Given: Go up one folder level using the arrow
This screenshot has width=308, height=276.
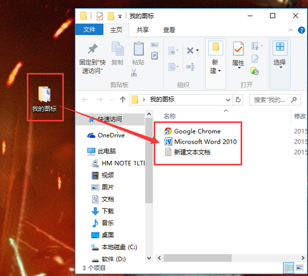Looking at the screenshot, I should coord(123,100).
